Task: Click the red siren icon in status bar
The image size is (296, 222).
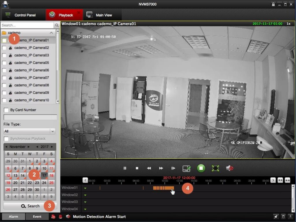Action: coord(60,217)
